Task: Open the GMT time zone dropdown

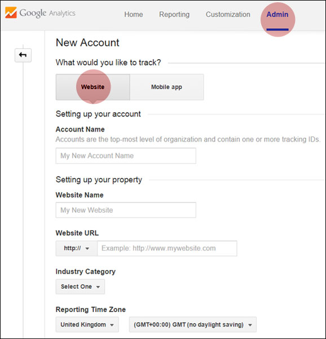Action: click(193, 324)
